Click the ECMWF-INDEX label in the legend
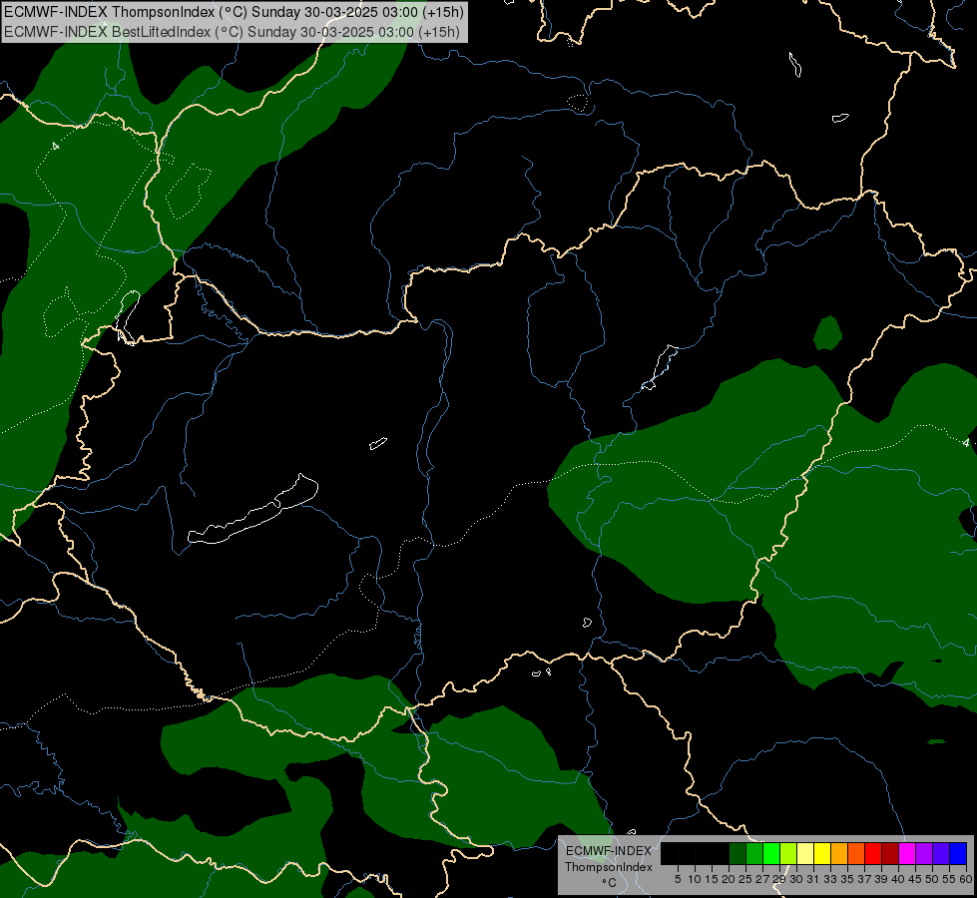The image size is (977, 898). (608, 851)
